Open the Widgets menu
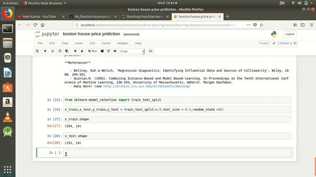This screenshot has width=316, height=177. [122, 43]
